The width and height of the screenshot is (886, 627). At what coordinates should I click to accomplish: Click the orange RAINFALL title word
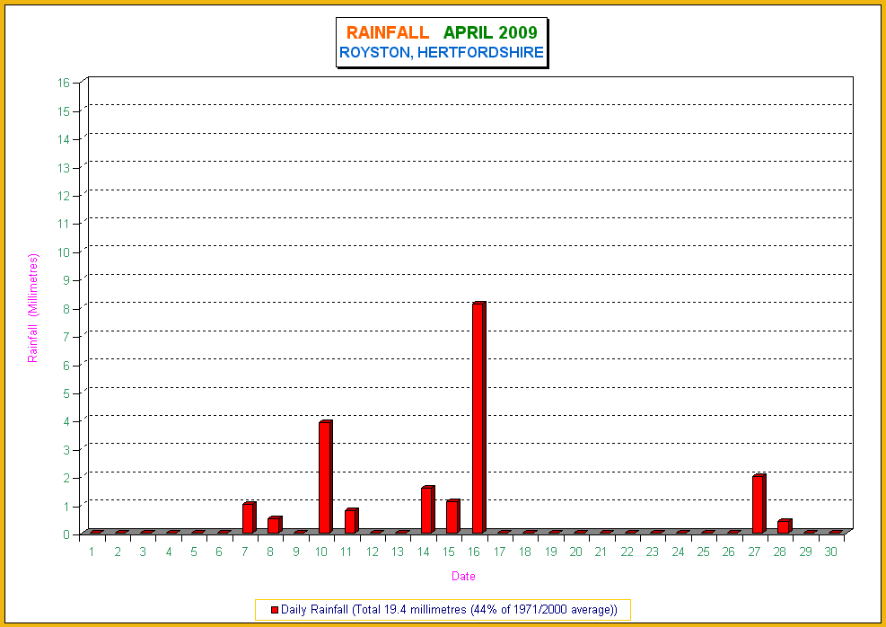pos(388,33)
